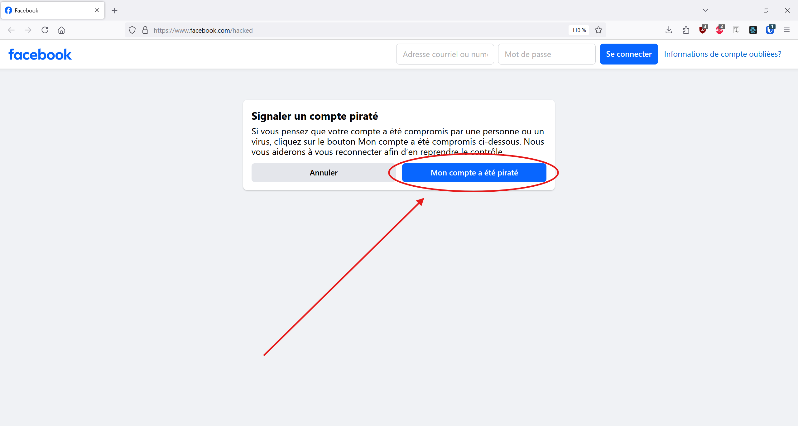The image size is (798, 426).
Task: Bookmark this page with the star icon
Action: coord(598,30)
